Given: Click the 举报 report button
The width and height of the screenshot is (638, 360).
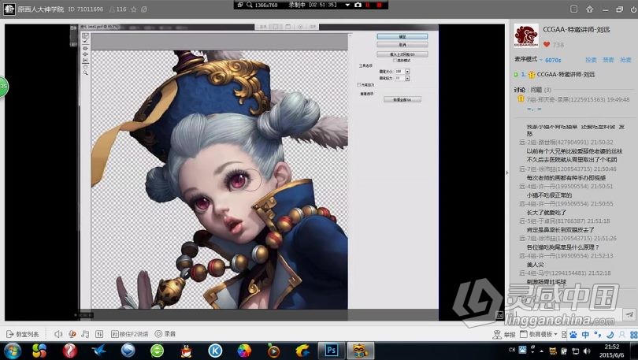Looking at the screenshot, I should [505, 334].
